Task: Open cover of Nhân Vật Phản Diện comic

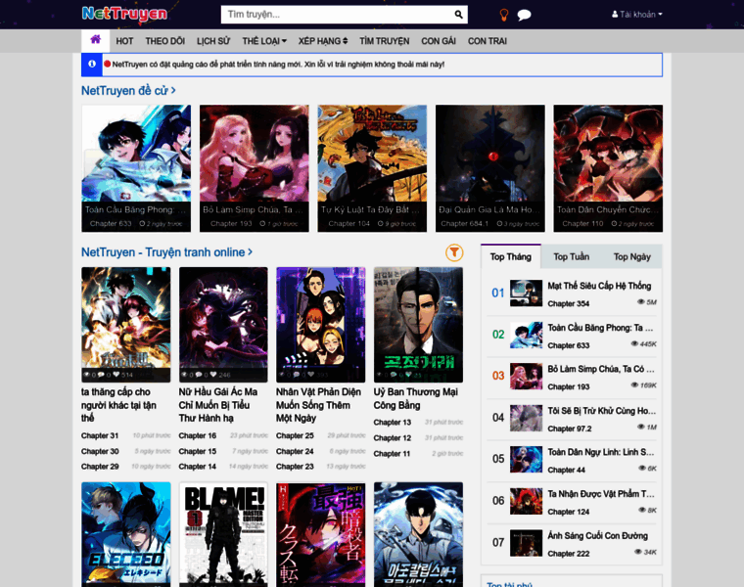Action: [321, 325]
